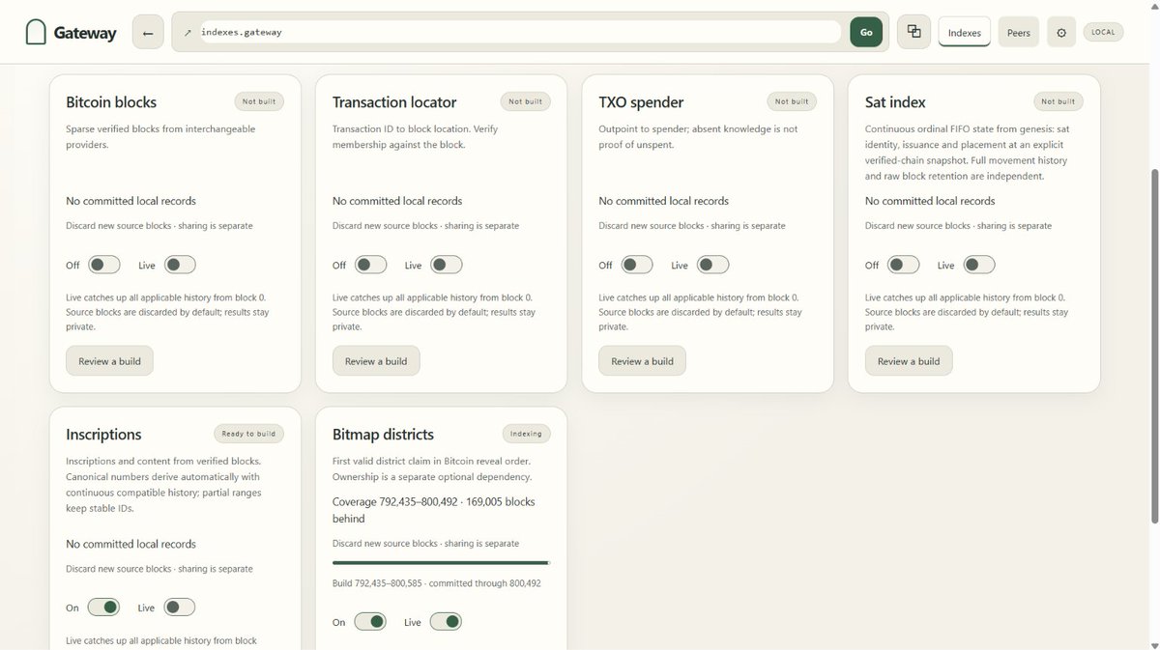
Task: Click the arrow icon inside the address bar
Action: 188,32
